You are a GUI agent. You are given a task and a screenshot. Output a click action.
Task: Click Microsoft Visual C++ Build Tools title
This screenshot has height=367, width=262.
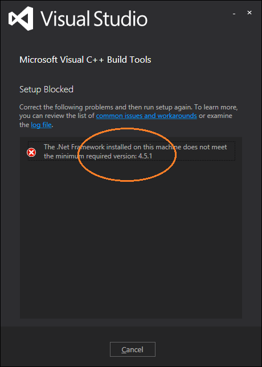[85, 60]
